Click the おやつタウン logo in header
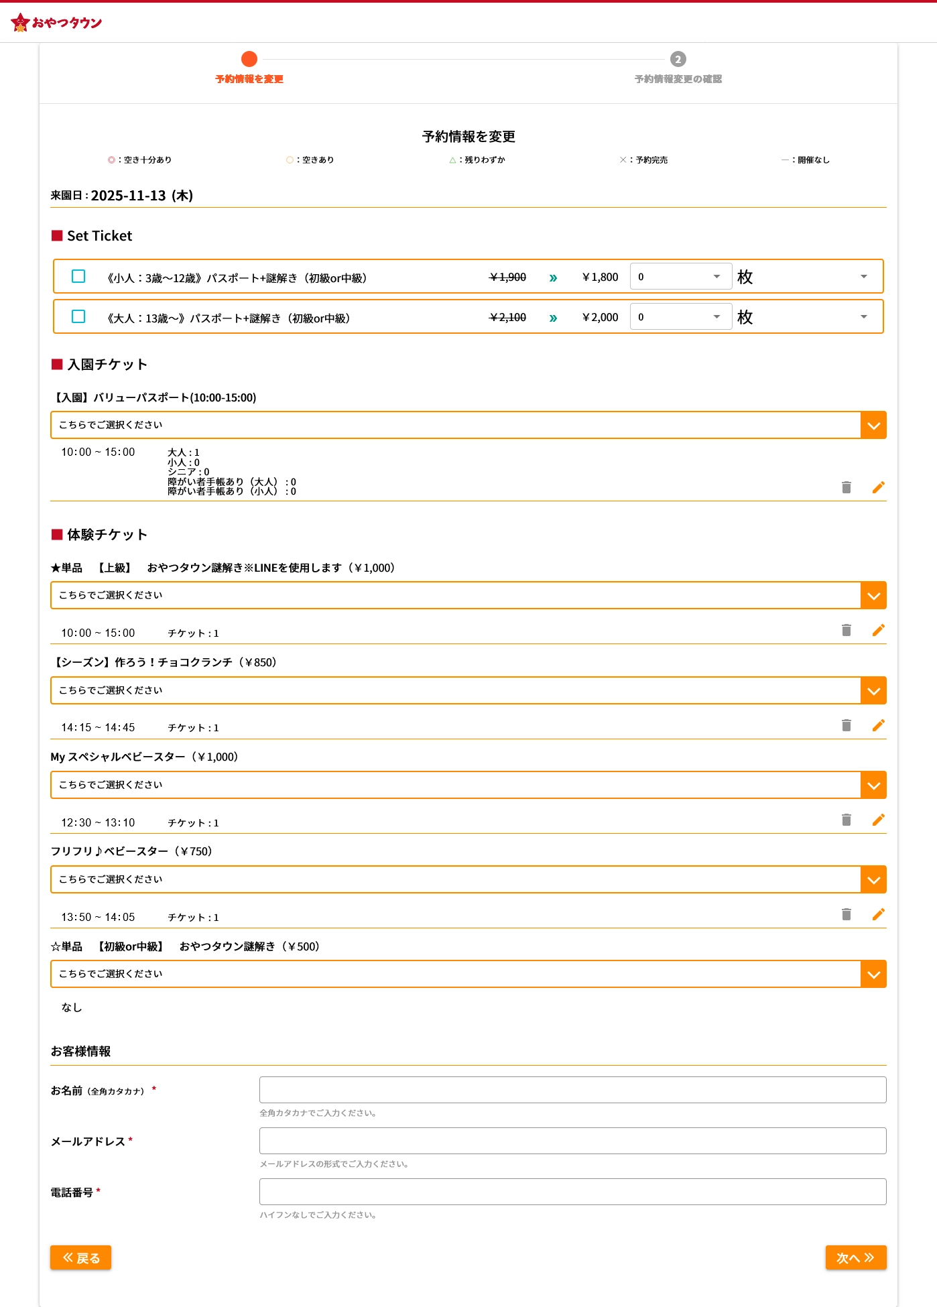 (56, 22)
